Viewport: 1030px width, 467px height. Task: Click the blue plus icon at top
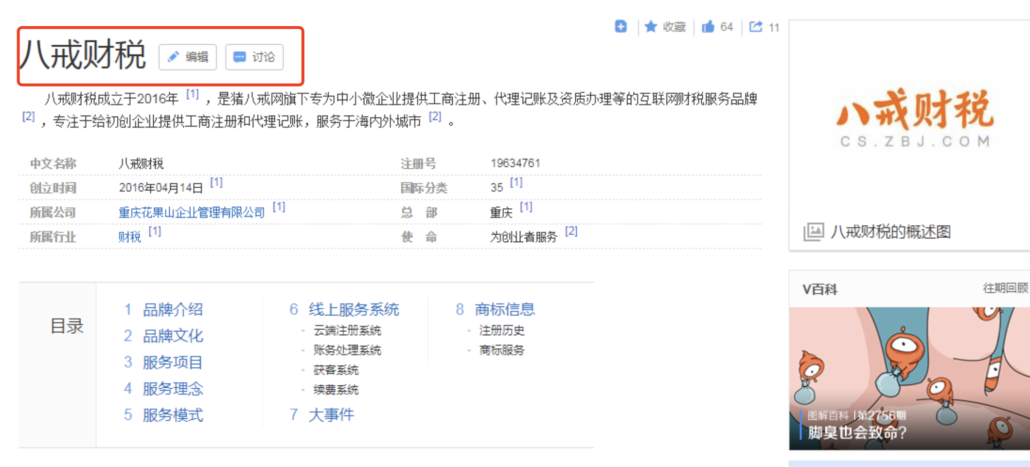coord(621,26)
